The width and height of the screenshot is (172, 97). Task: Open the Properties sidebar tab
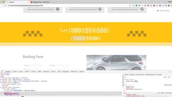(159, 75)
